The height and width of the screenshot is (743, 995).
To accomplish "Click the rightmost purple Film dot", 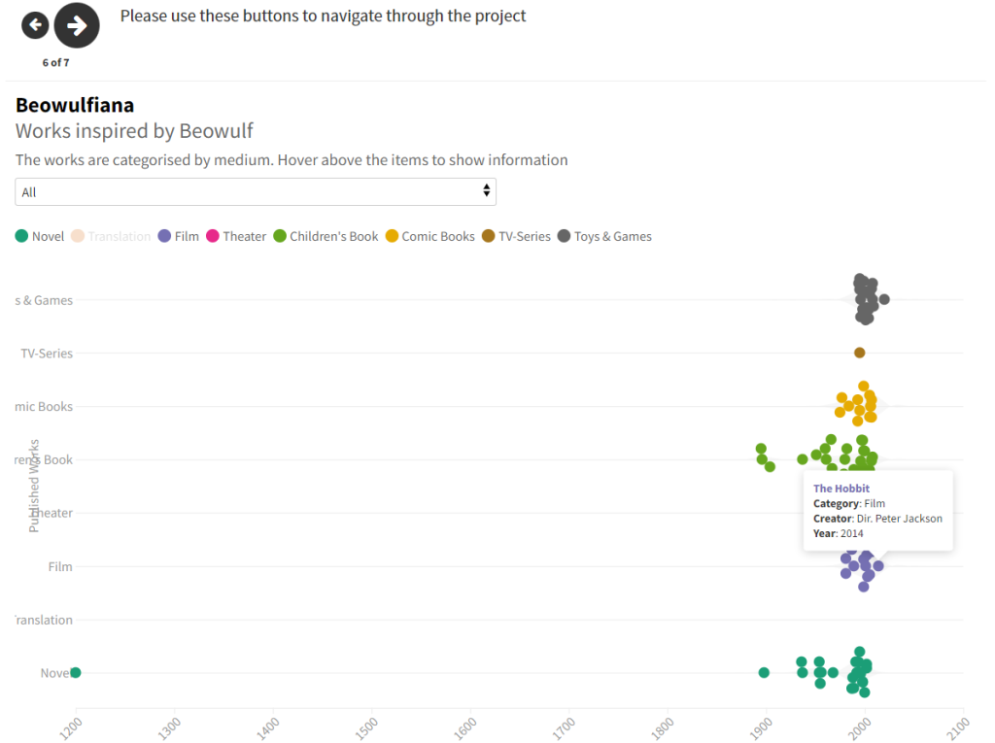I will click(878, 565).
